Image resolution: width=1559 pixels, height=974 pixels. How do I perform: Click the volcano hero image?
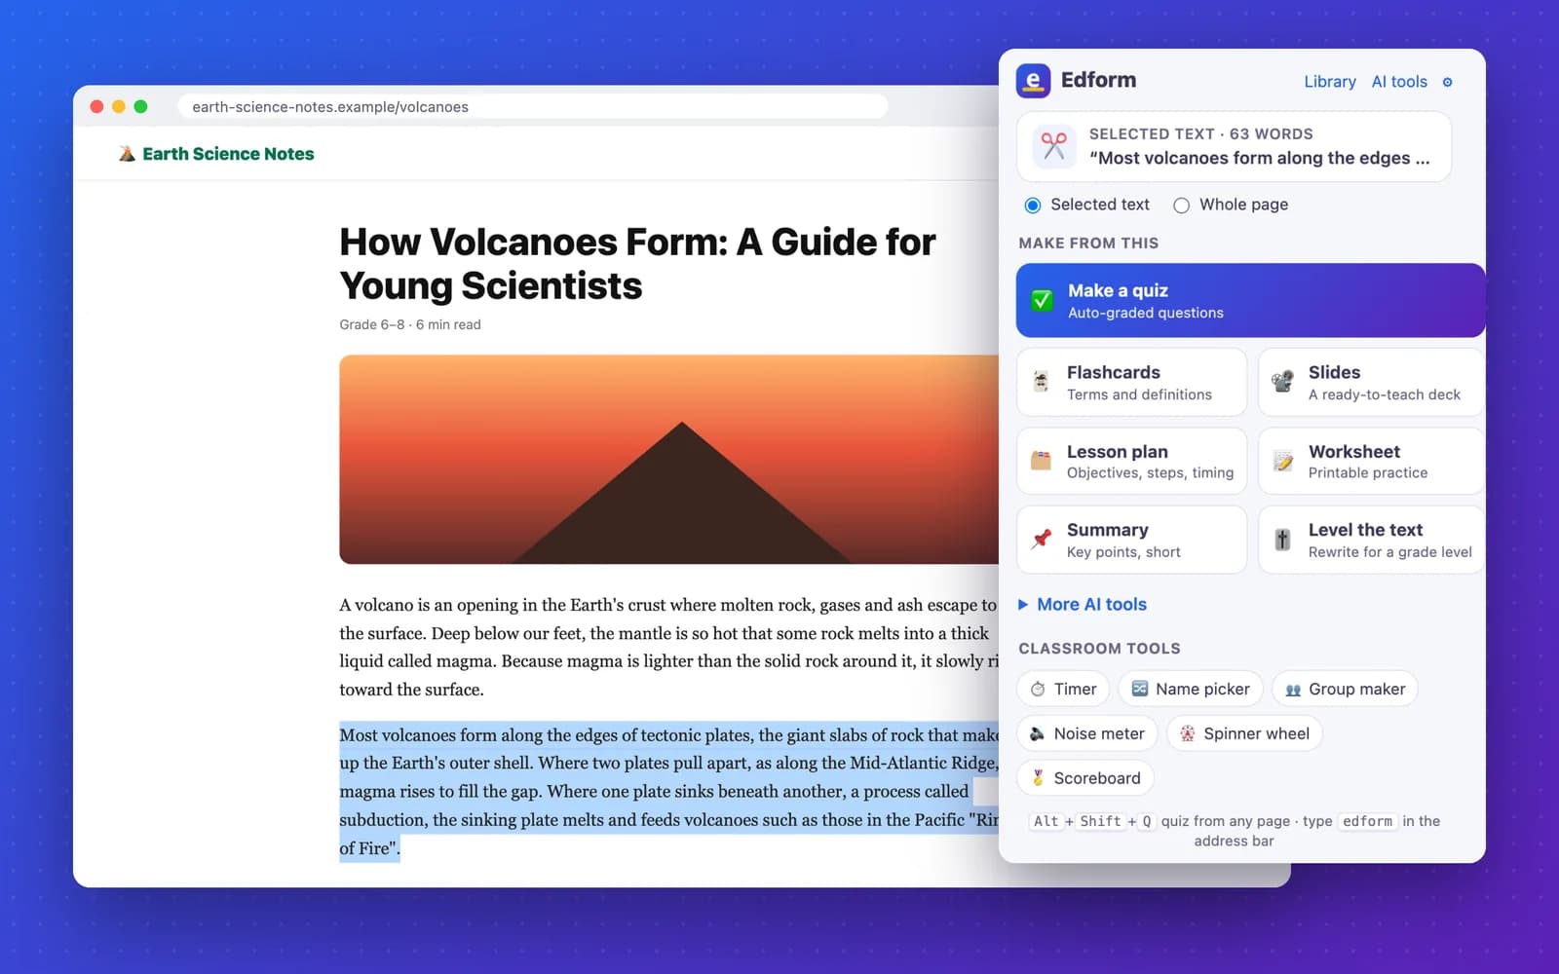point(668,459)
